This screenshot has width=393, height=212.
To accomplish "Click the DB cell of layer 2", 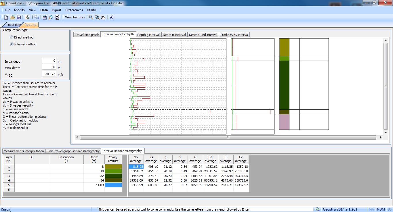I will (x=32, y=171).
